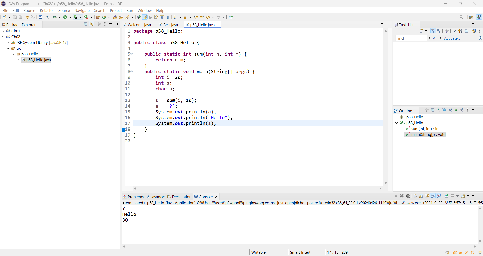483x256 pixels.
Task: Switch to the Welcome.java editor tab
Action: (x=137, y=25)
